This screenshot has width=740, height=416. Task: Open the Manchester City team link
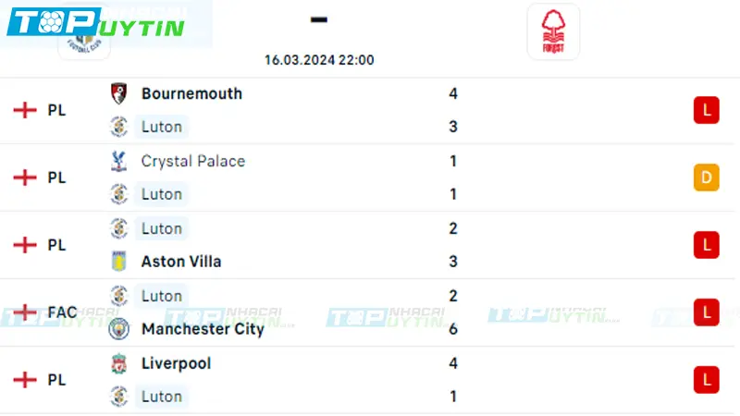(203, 329)
